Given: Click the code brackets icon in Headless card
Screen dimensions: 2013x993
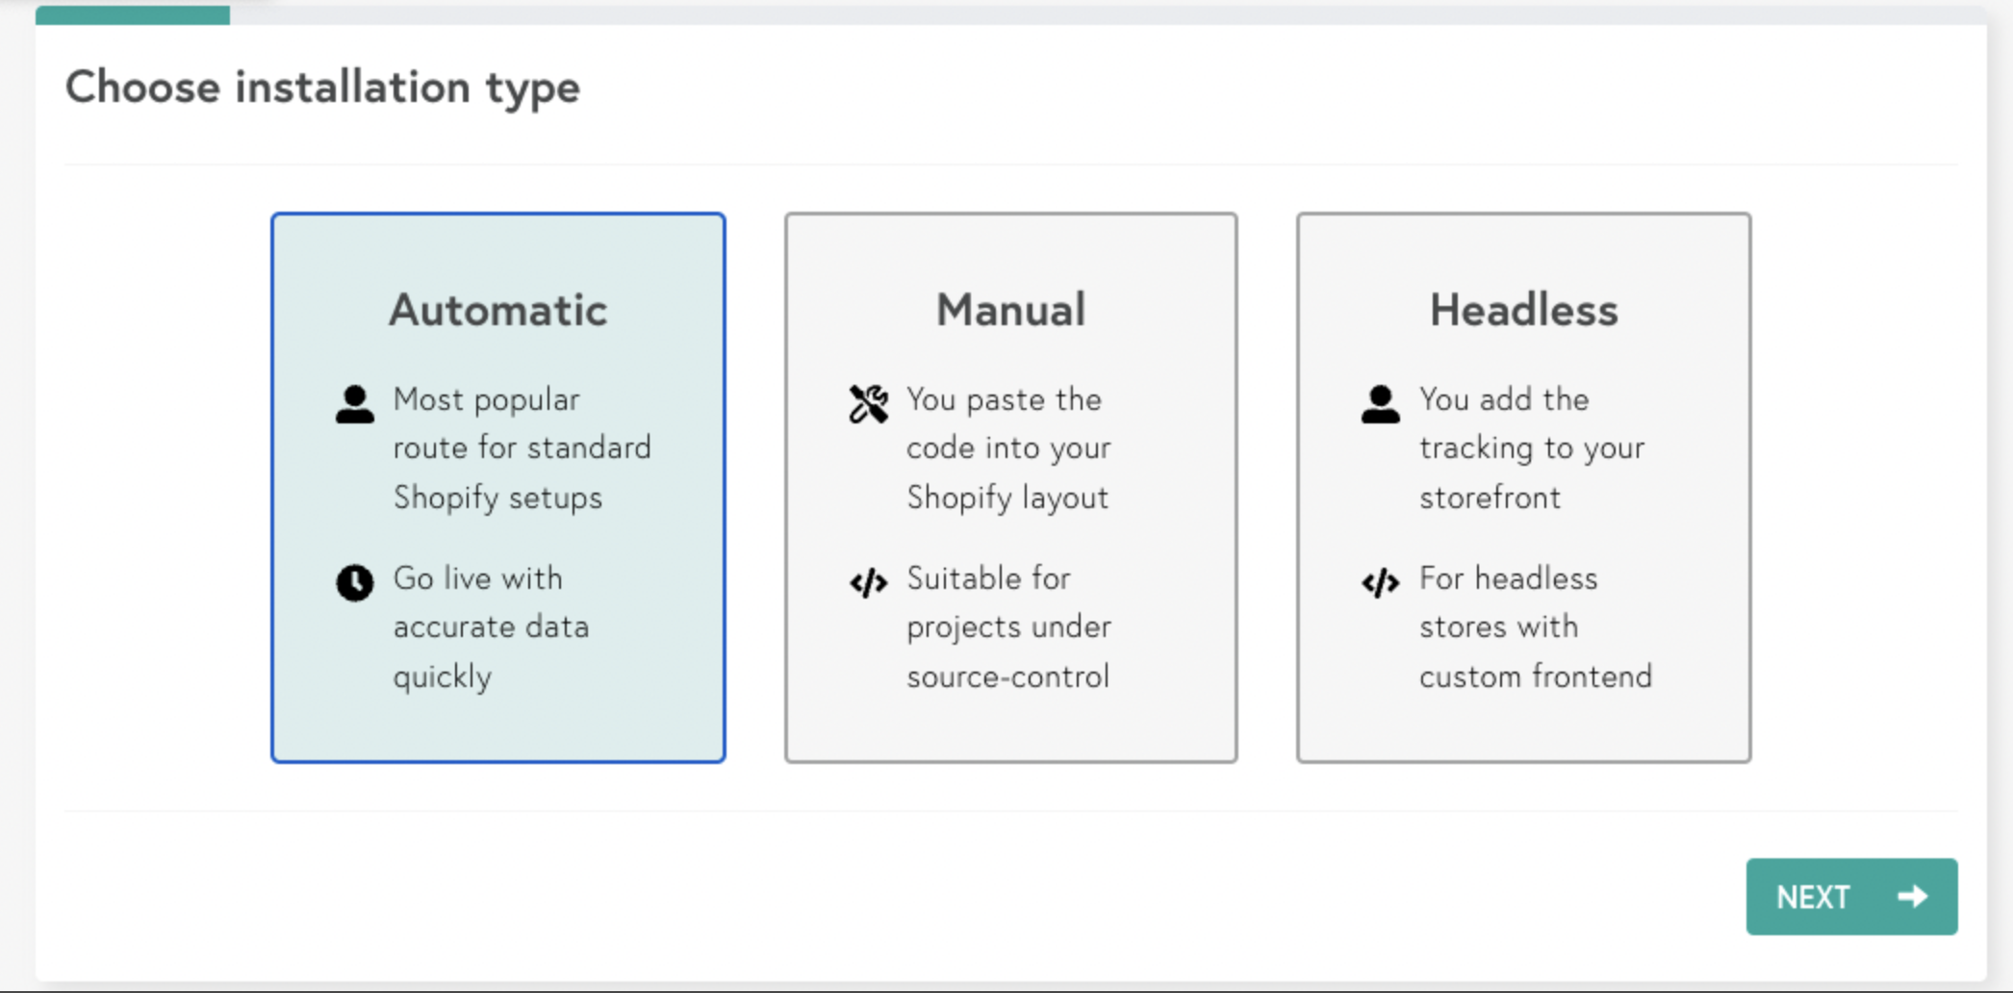Looking at the screenshot, I should (x=1380, y=583).
